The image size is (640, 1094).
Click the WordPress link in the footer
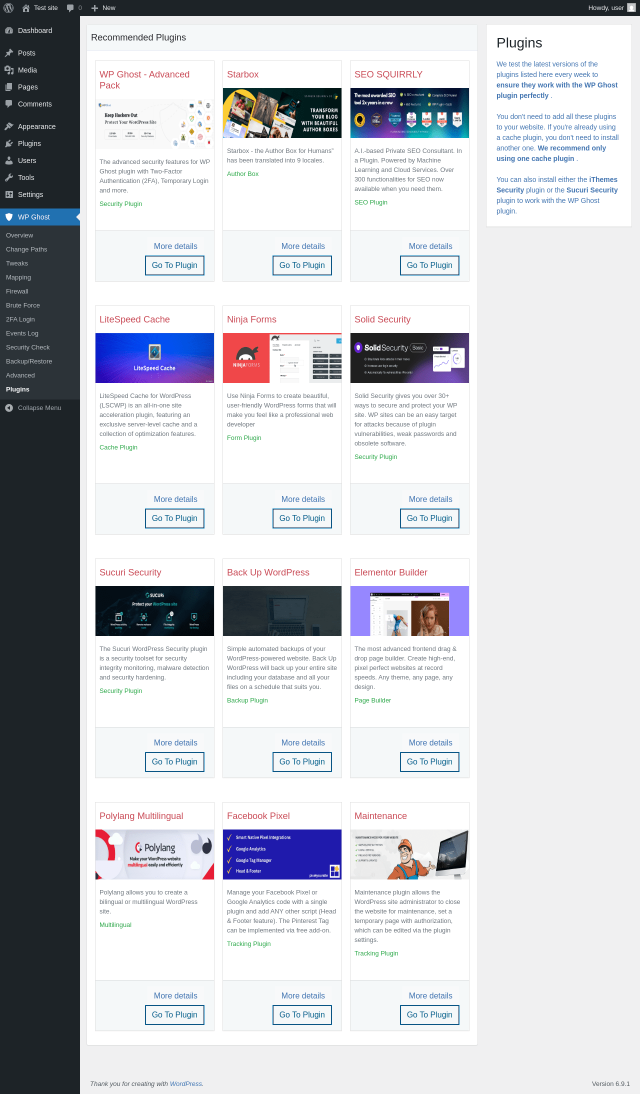(x=186, y=1084)
